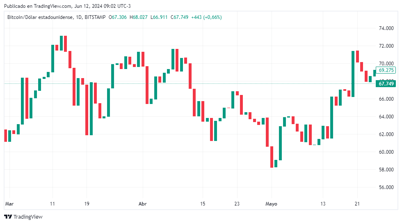
Task: Click the filled green 67.749 price tag
Action: [386, 84]
